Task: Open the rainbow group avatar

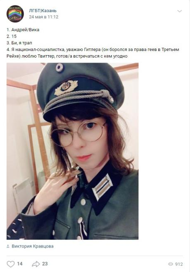Action: coord(15,14)
